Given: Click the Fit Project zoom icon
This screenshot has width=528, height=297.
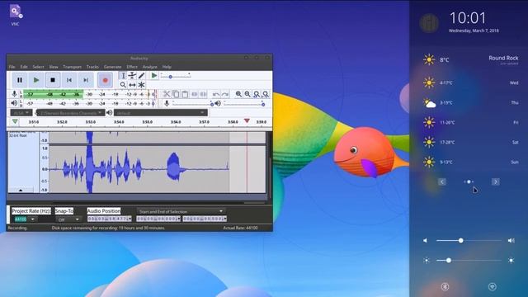Looking at the screenshot, I should pyautogui.click(x=266, y=94).
